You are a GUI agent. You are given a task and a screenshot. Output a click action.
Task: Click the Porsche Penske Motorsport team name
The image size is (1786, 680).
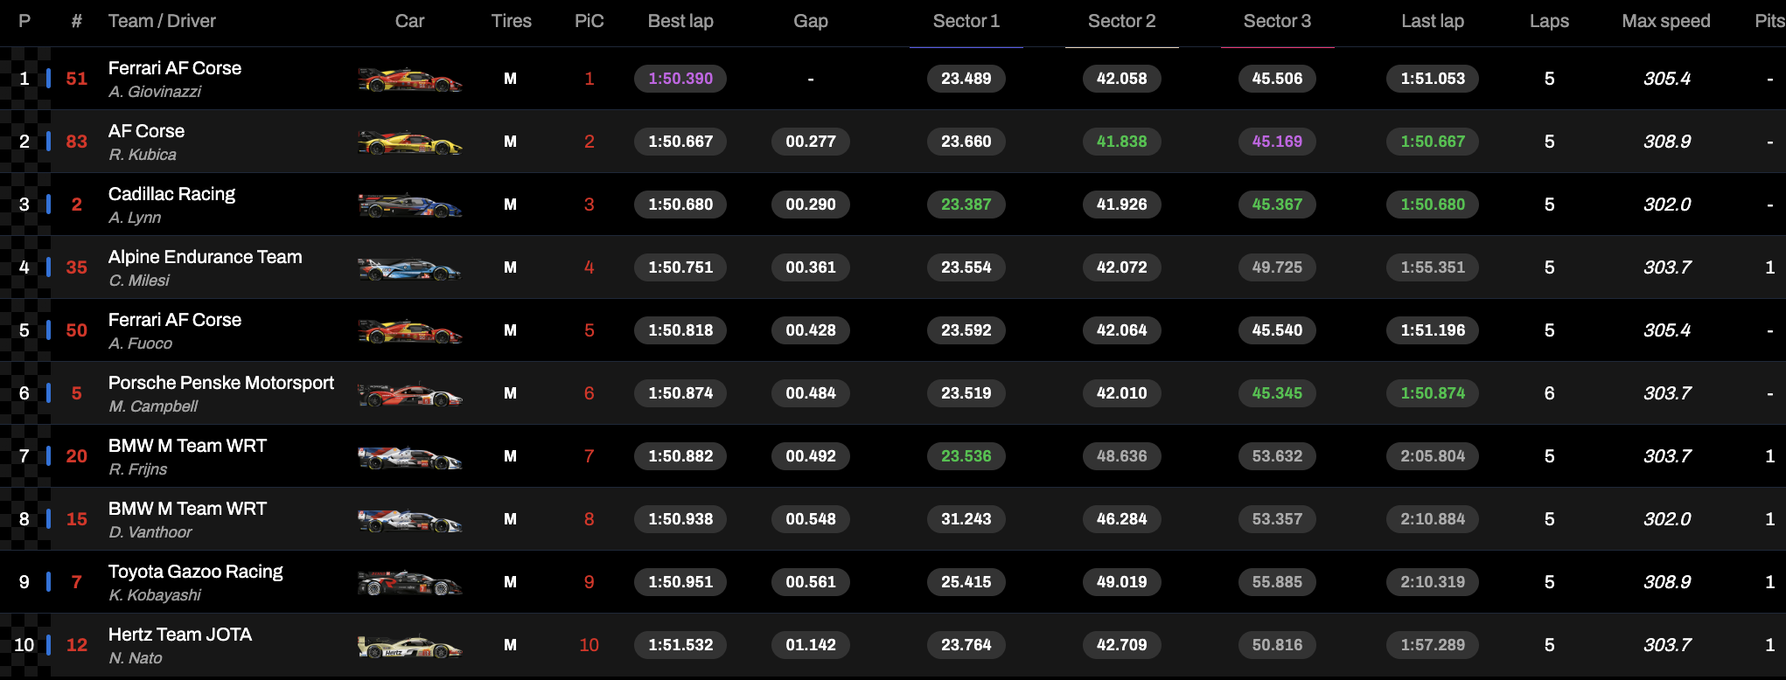[x=221, y=383]
